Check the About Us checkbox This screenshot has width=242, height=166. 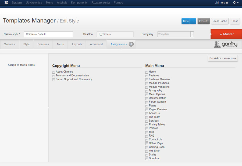pos(147,114)
